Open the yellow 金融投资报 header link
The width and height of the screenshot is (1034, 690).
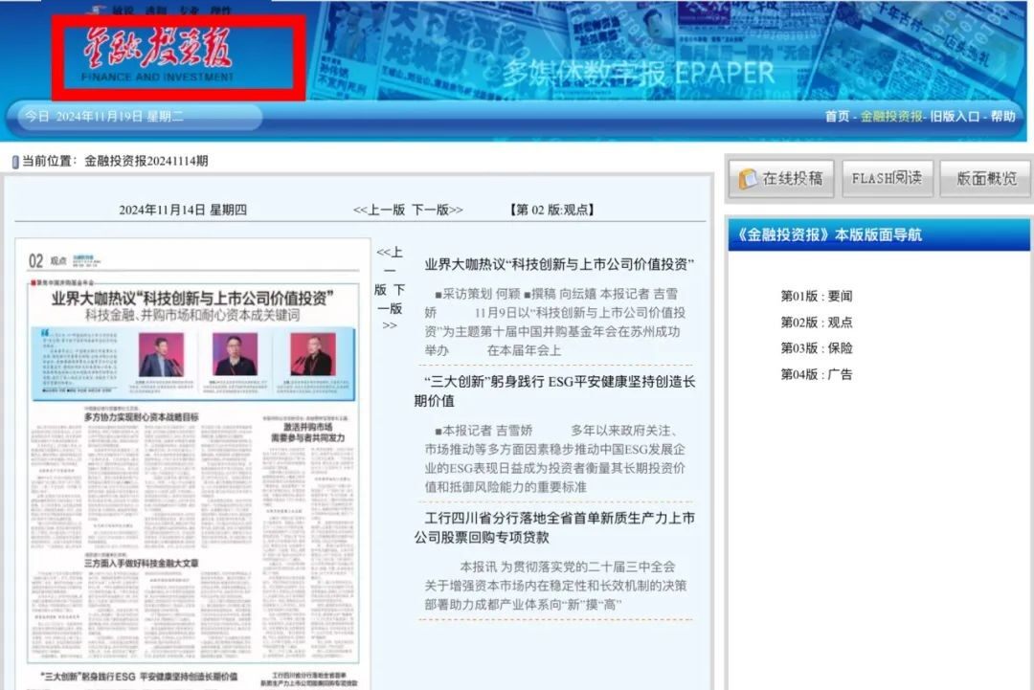tap(891, 116)
